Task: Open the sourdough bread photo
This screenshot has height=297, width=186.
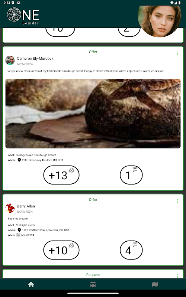Action: click(93, 114)
